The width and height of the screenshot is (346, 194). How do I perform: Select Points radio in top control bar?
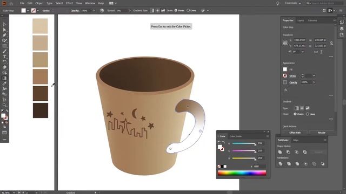(176, 10)
